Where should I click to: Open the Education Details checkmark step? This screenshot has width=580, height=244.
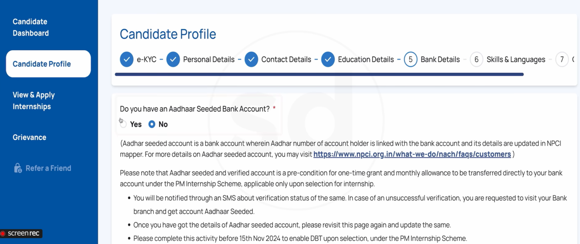click(328, 59)
